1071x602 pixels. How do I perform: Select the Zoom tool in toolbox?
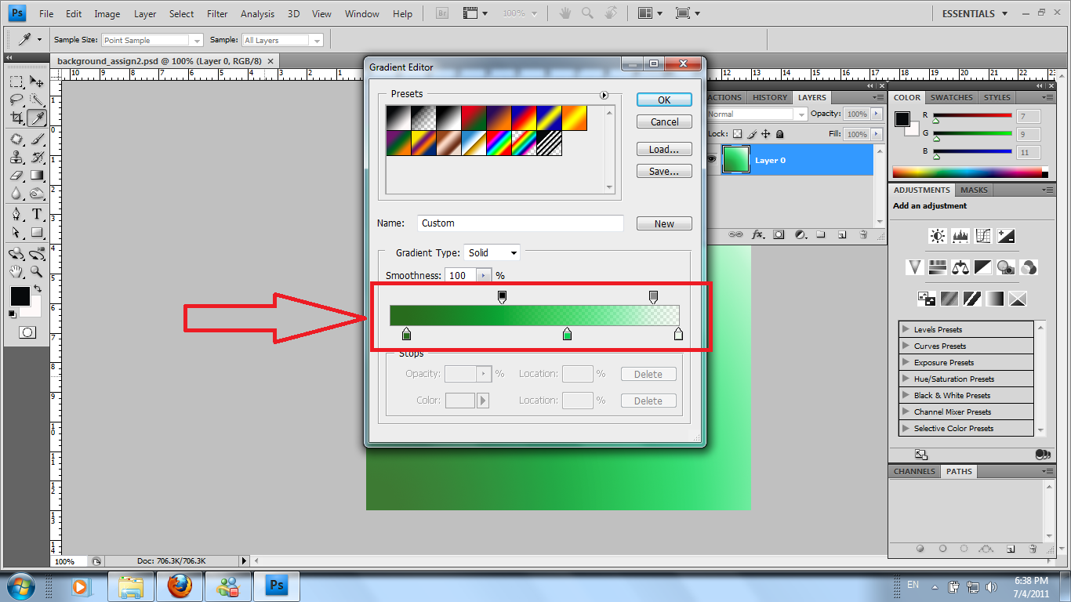pyautogui.click(x=37, y=271)
